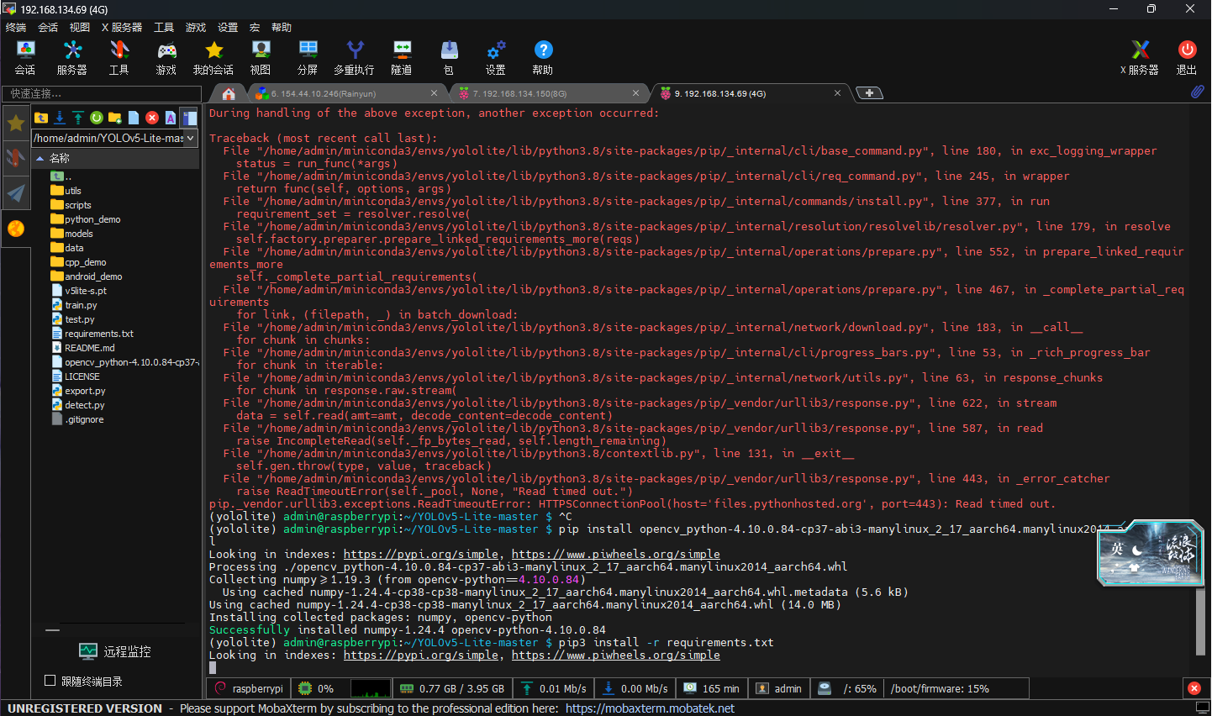Select the opencv_python wheel file

pos(124,362)
